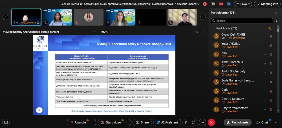Sort the participants list

point(277,21)
